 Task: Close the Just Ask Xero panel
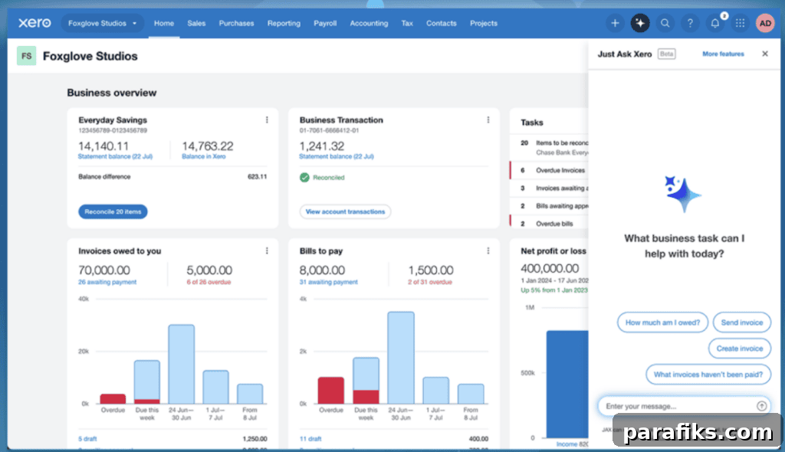pos(765,54)
